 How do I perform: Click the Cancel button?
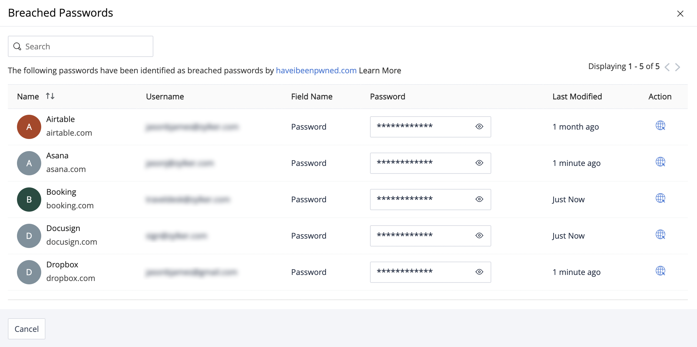coord(27,329)
